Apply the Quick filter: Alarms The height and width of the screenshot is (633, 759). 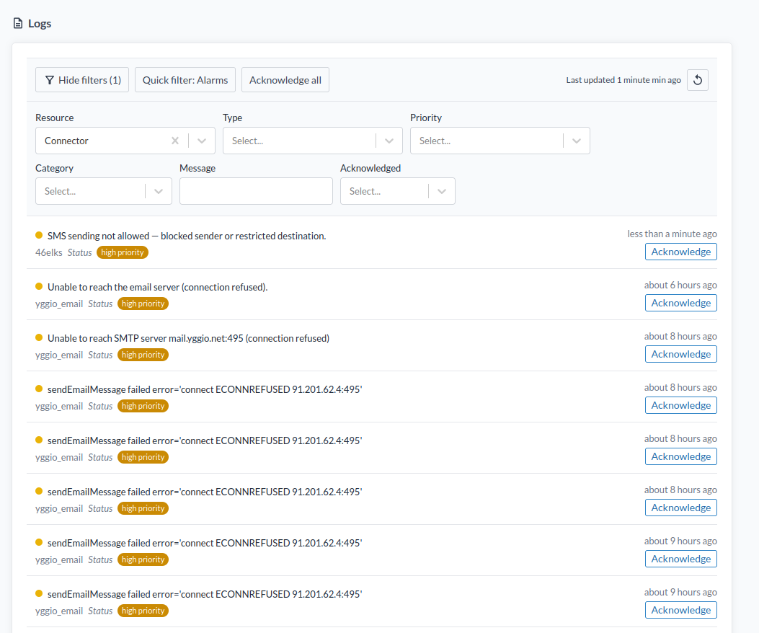pyautogui.click(x=185, y=80)
